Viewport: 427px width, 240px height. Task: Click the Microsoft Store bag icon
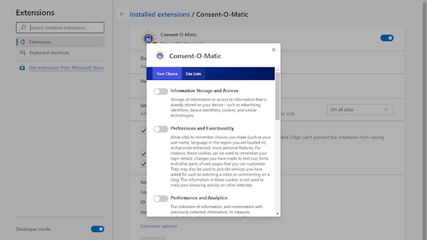click(22, 68)
